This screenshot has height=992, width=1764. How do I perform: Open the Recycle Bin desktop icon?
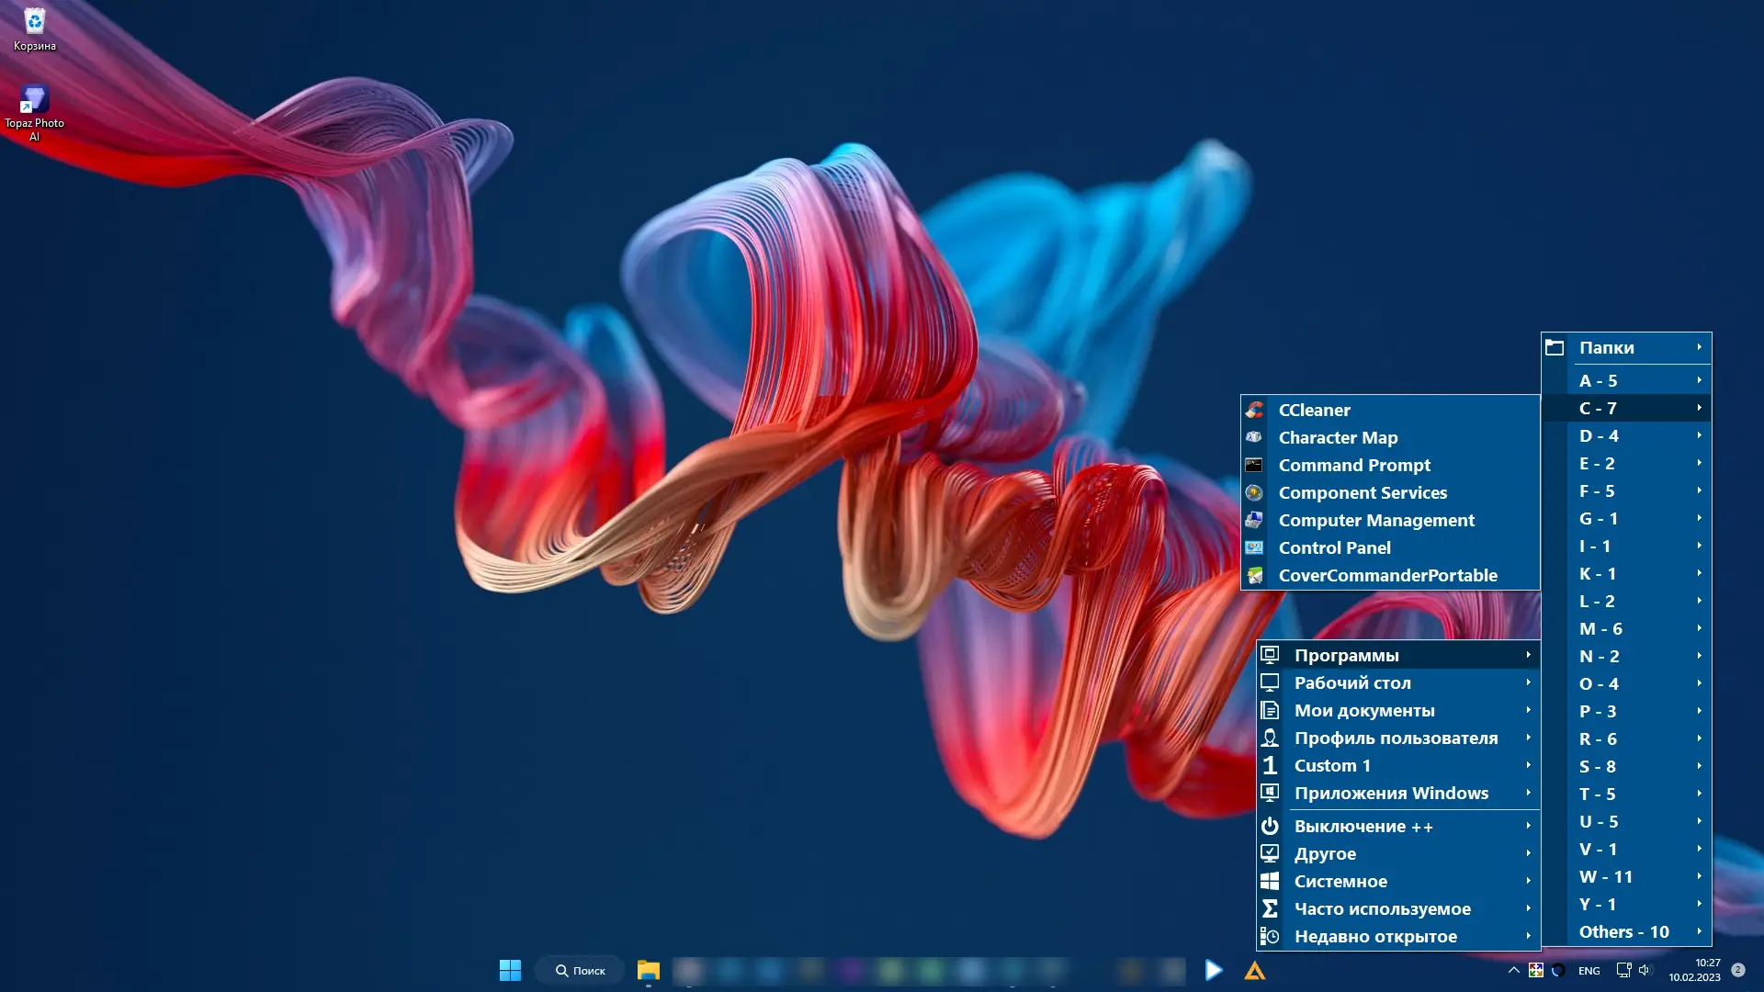pyautogui.click(x=35, y=23)
